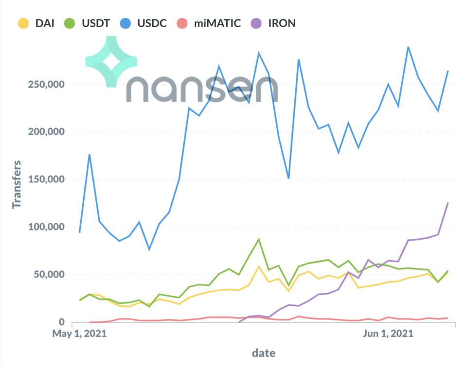
Task: Click the purple IRON legend dot
Action: [257, 23]
